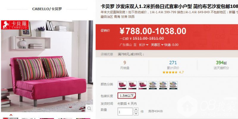238x119 pixels.
Task: Click the CABELLO/卡贝罗 store name header
Action: tap(47, 9)
